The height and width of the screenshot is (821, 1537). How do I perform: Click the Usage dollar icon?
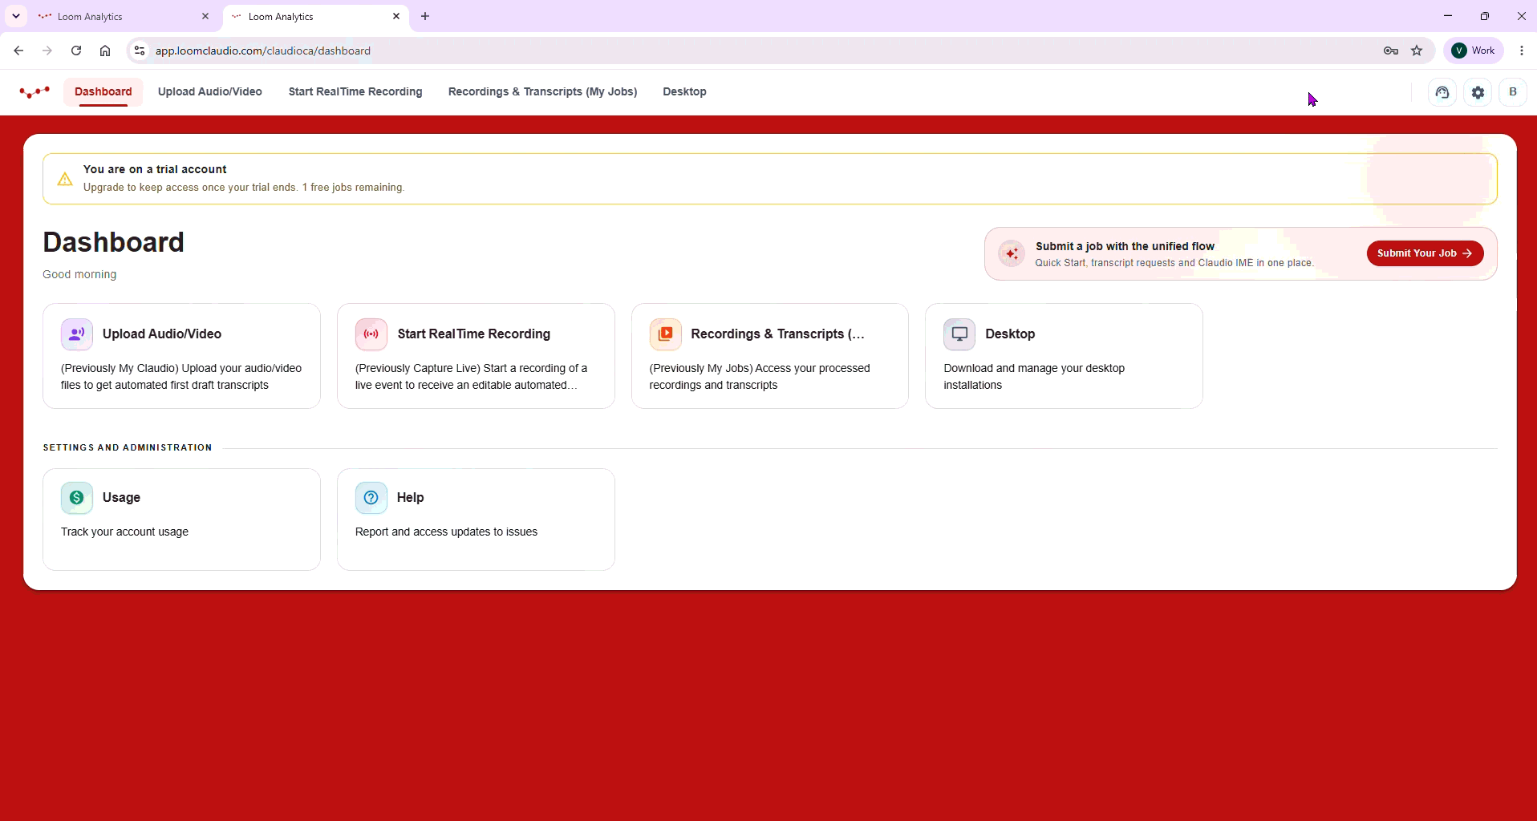(x=77, y=498)
